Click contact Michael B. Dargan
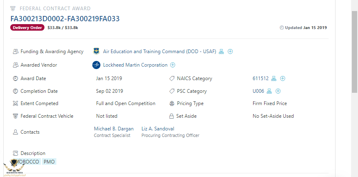 (113, 129)
